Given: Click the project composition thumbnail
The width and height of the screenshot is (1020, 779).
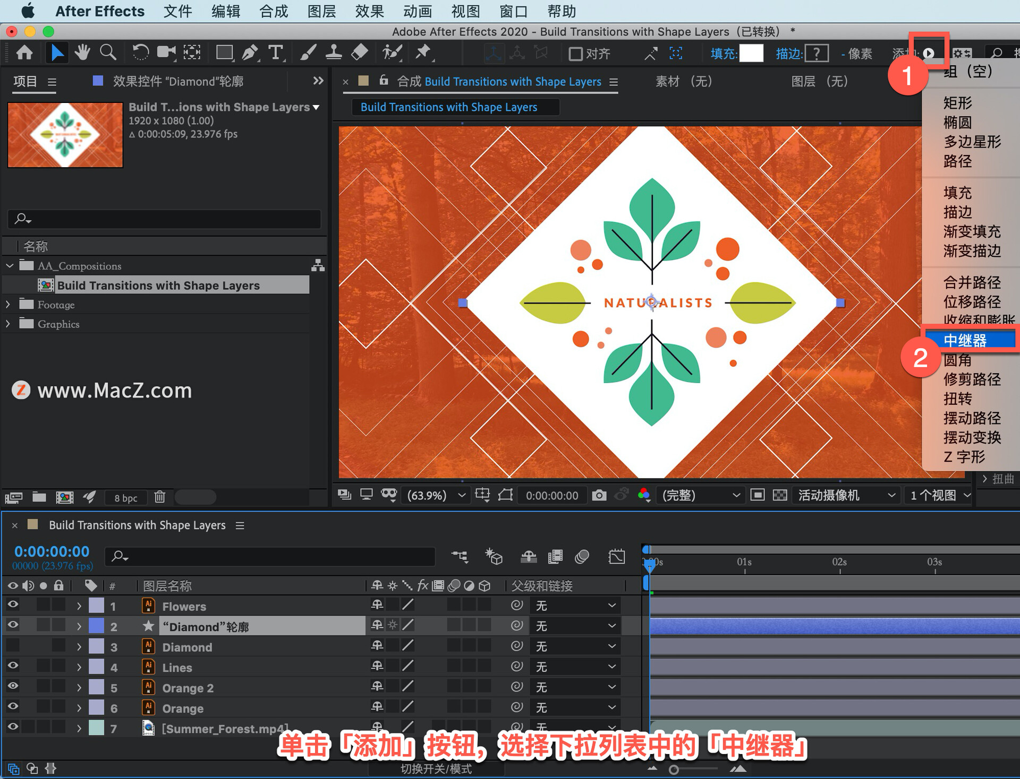Looking at the screenshot, I should pos(65,135).
